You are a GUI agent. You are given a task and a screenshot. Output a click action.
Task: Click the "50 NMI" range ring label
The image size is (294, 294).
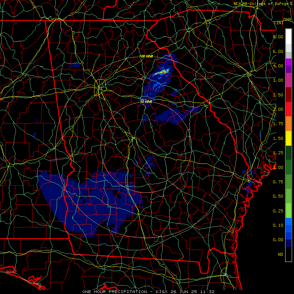tap(146, 102)
